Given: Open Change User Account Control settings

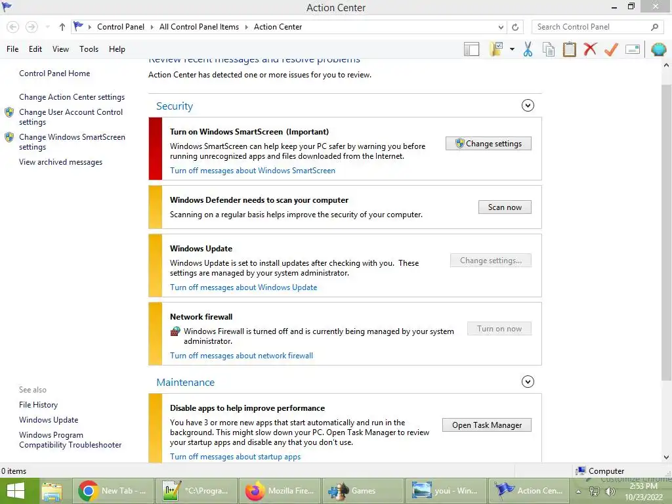Looking at the screenshot, I should pos(71,117).
